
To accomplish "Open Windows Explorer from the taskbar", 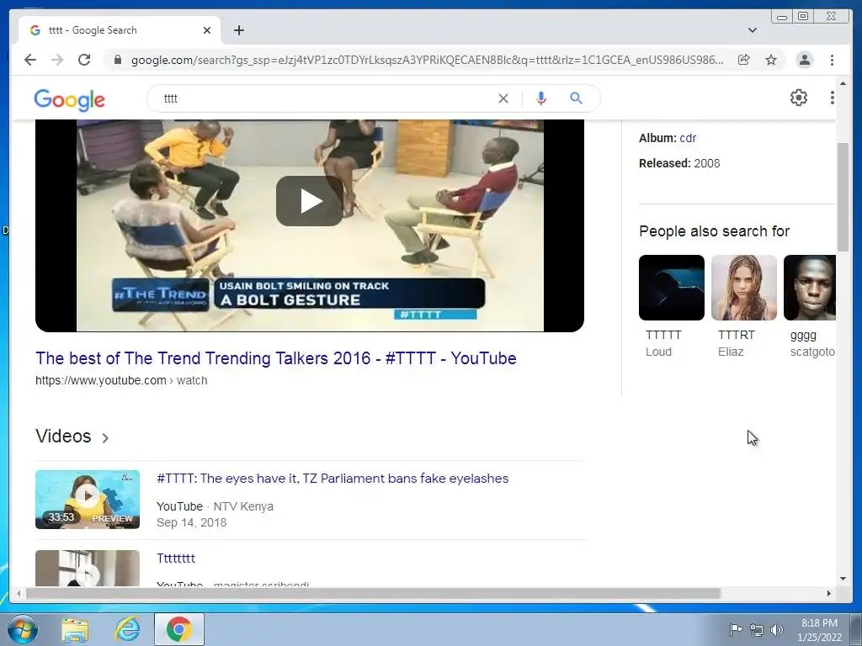I will point(75,629).
